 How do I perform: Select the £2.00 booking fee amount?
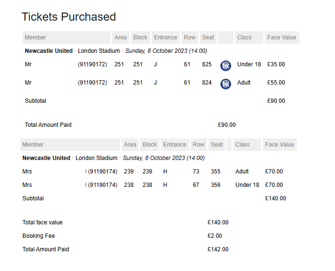tap(215, 236)
